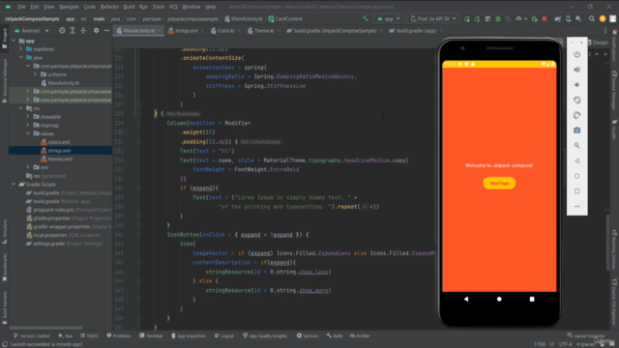Viewport: 619px width, 348px height.
Task: Expand the xml folder
Action: click(x=28, y=167)
